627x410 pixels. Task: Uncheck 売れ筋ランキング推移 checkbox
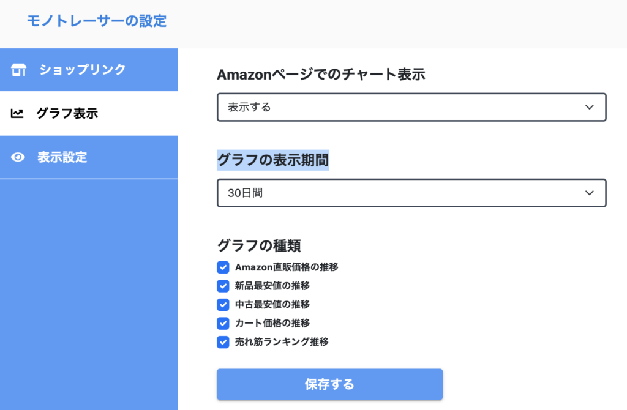tap(223, 342)
